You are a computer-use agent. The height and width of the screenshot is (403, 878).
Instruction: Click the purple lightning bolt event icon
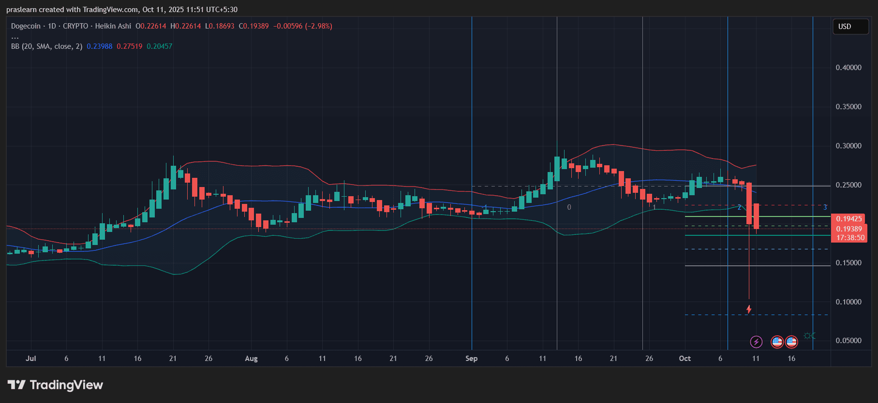click(756, 342)
